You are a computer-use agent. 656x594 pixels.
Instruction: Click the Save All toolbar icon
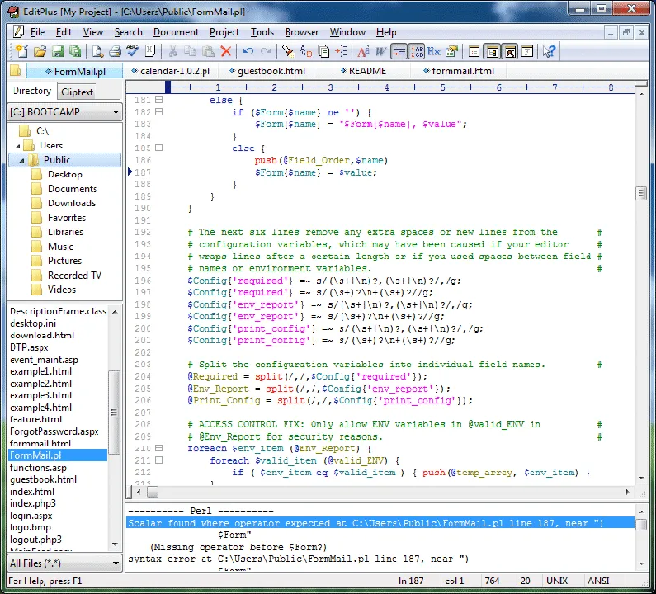click(x=75, y=51)
